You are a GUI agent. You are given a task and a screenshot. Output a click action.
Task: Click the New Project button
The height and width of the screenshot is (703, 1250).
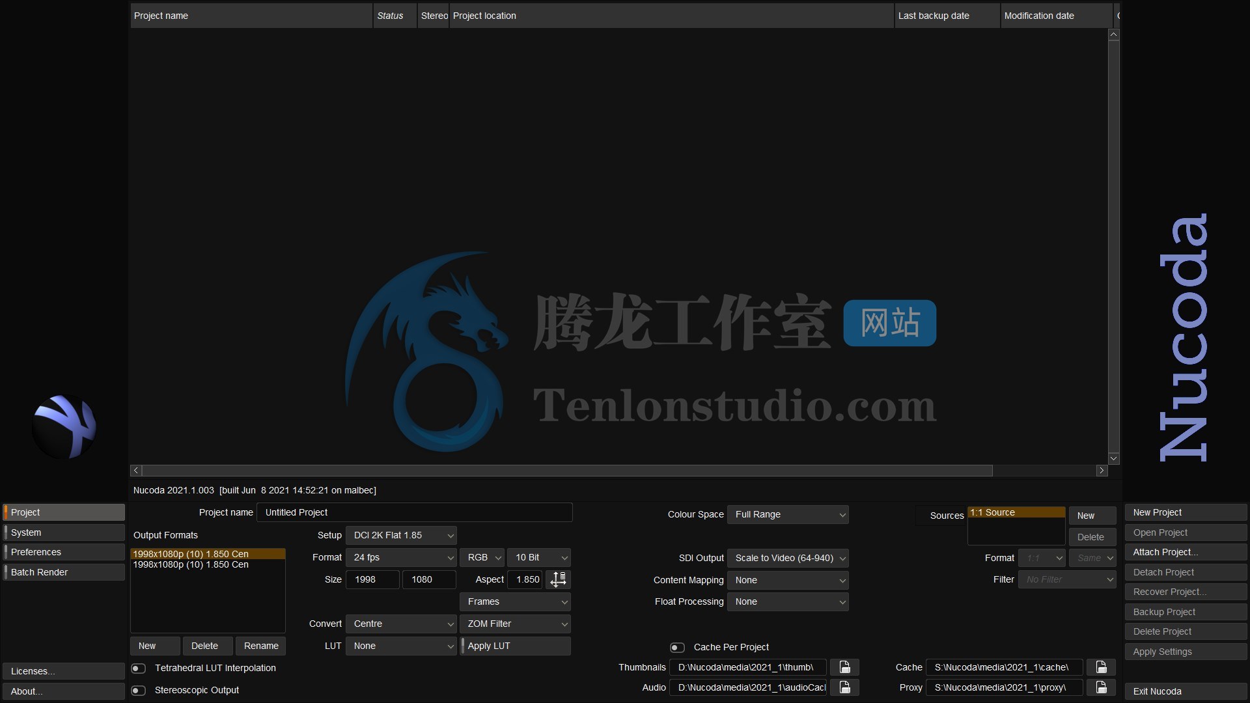pyautogui.click(x=1186, y=512)
